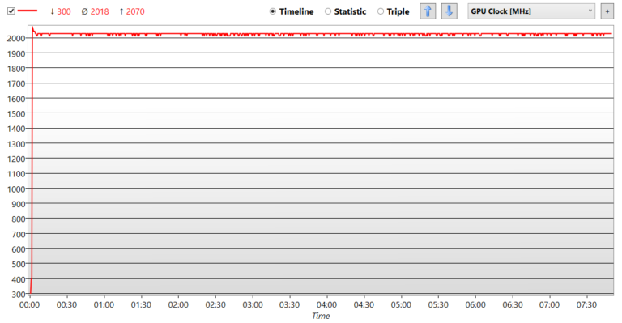This screenshot has height=323, width=622.
Task: Click the plus button beside the dropdown
Action: point(607,11)
